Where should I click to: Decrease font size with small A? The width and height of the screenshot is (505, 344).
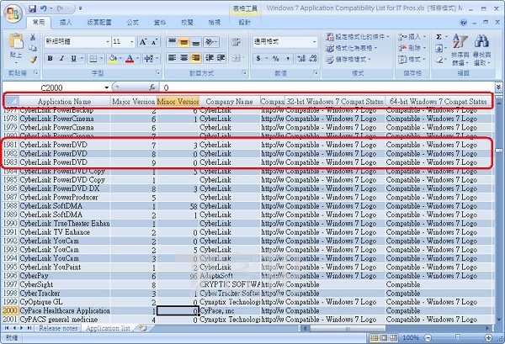click(154, 42)
